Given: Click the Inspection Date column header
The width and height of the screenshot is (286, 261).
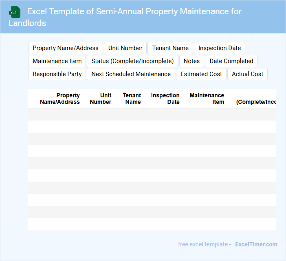Looking at the screenshot, I should (x=165, y=99).
